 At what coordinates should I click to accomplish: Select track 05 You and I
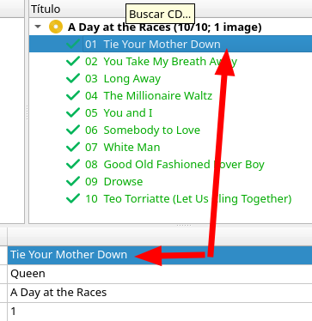click(170, 112)
